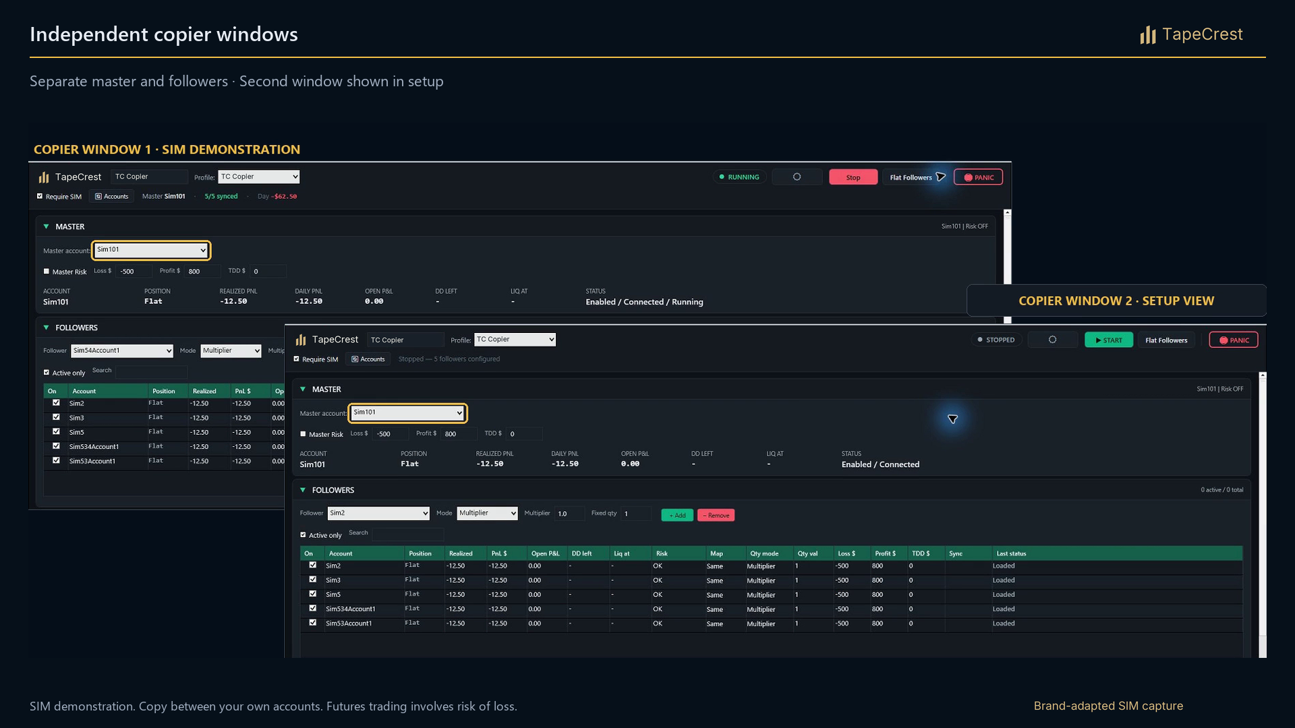
Task: Click "Stopped — 5 followers configured" text
Action: [x=449, y=359]
